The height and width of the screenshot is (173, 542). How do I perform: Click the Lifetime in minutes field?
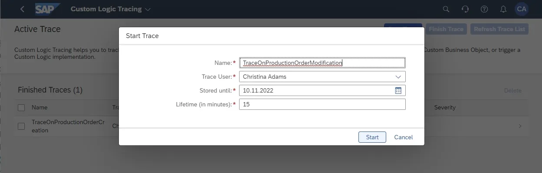(x=322, y=104)
